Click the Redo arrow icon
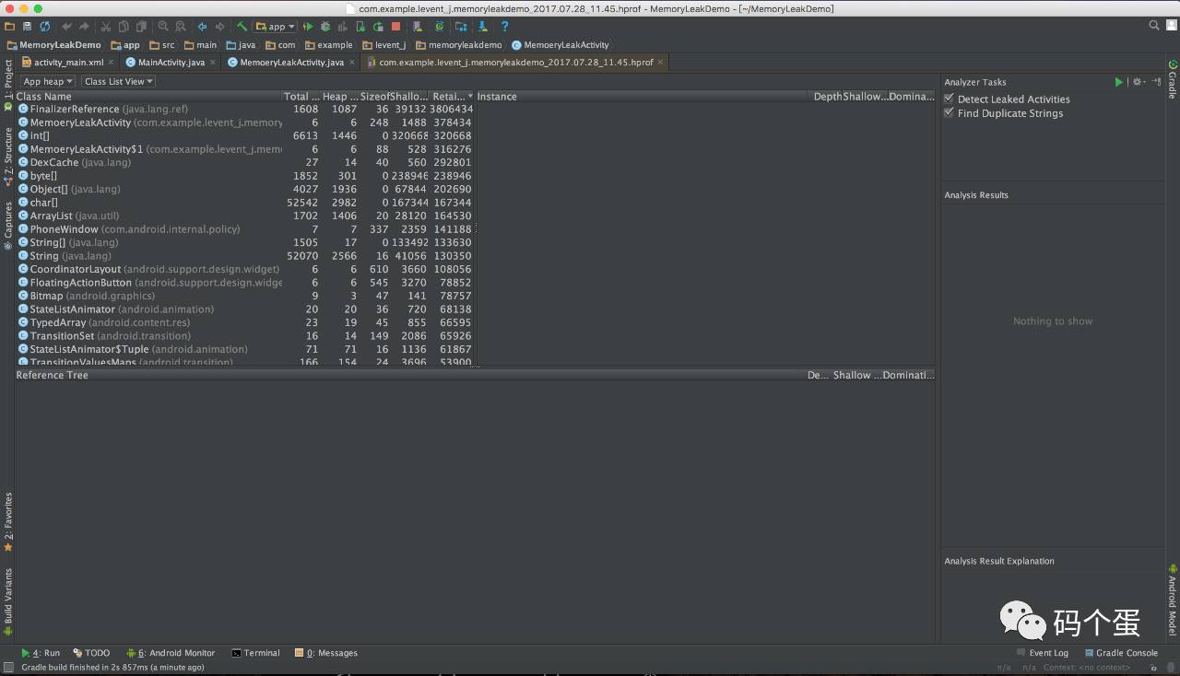1180x676 pixels. click(x=85, y=27)
